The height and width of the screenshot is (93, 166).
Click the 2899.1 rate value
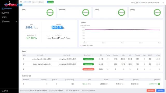coord(30,28)
